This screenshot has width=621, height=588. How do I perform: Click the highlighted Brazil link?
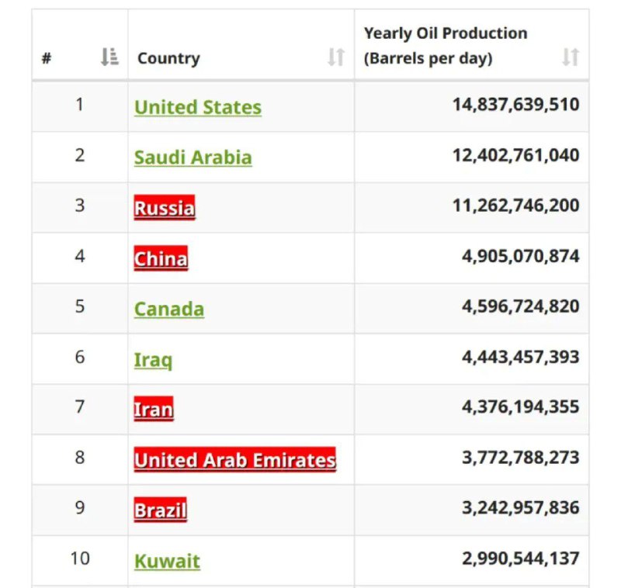[x=161, y=510]
